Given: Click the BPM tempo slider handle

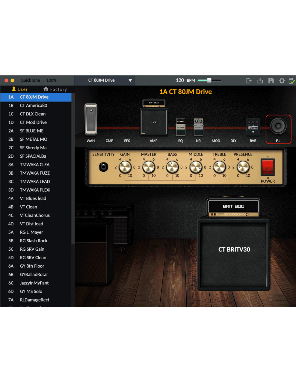Looking at the screenshot, I should pos(209,80).
